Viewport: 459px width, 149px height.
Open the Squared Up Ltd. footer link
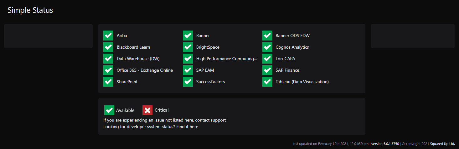pyautogui.click(x=442, y=144)
